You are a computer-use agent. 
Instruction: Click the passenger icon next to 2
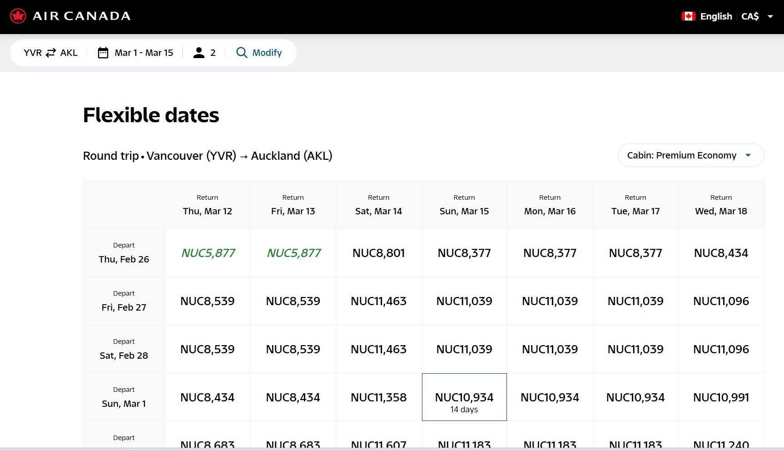199,53
